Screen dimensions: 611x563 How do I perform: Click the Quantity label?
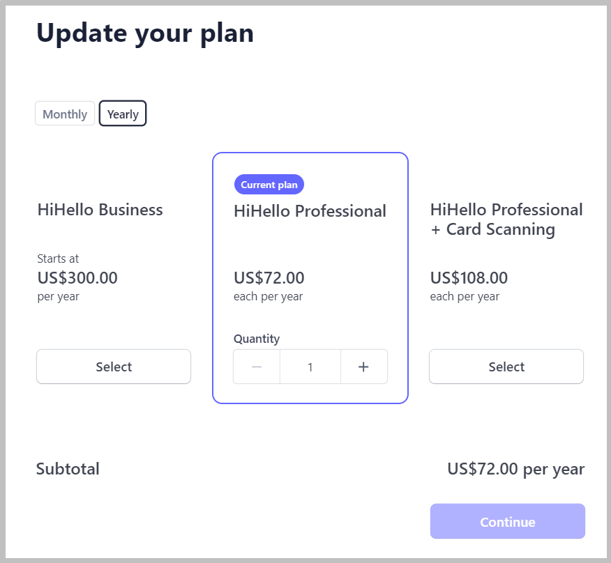(257, 339)
